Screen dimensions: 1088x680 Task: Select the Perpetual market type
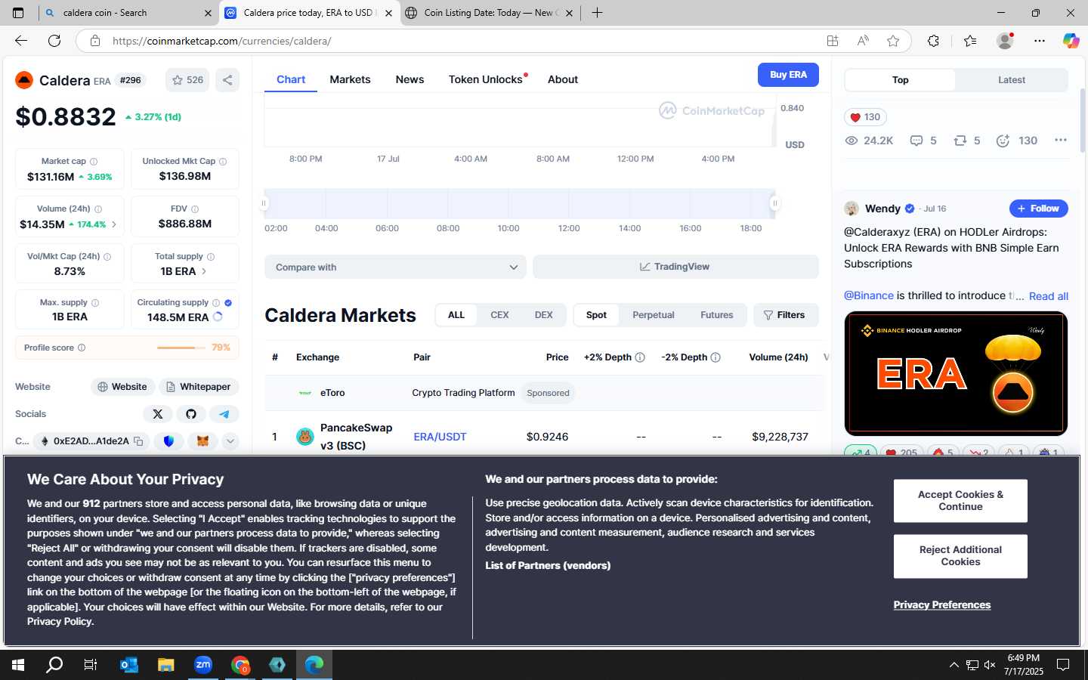click(653, 315)
